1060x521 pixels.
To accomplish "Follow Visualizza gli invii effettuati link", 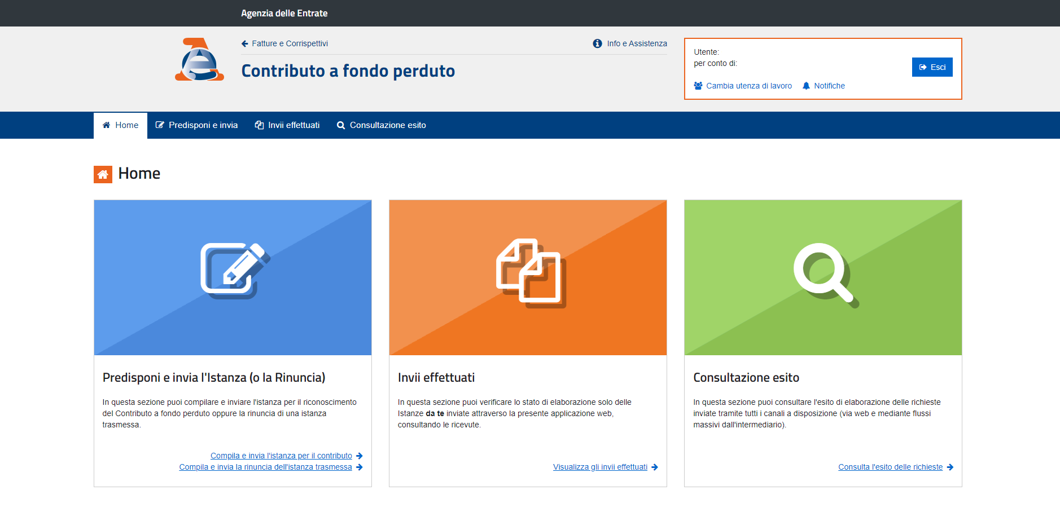I will [600, 467].
